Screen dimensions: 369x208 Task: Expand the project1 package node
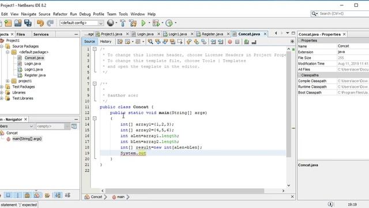pos(7,81)
